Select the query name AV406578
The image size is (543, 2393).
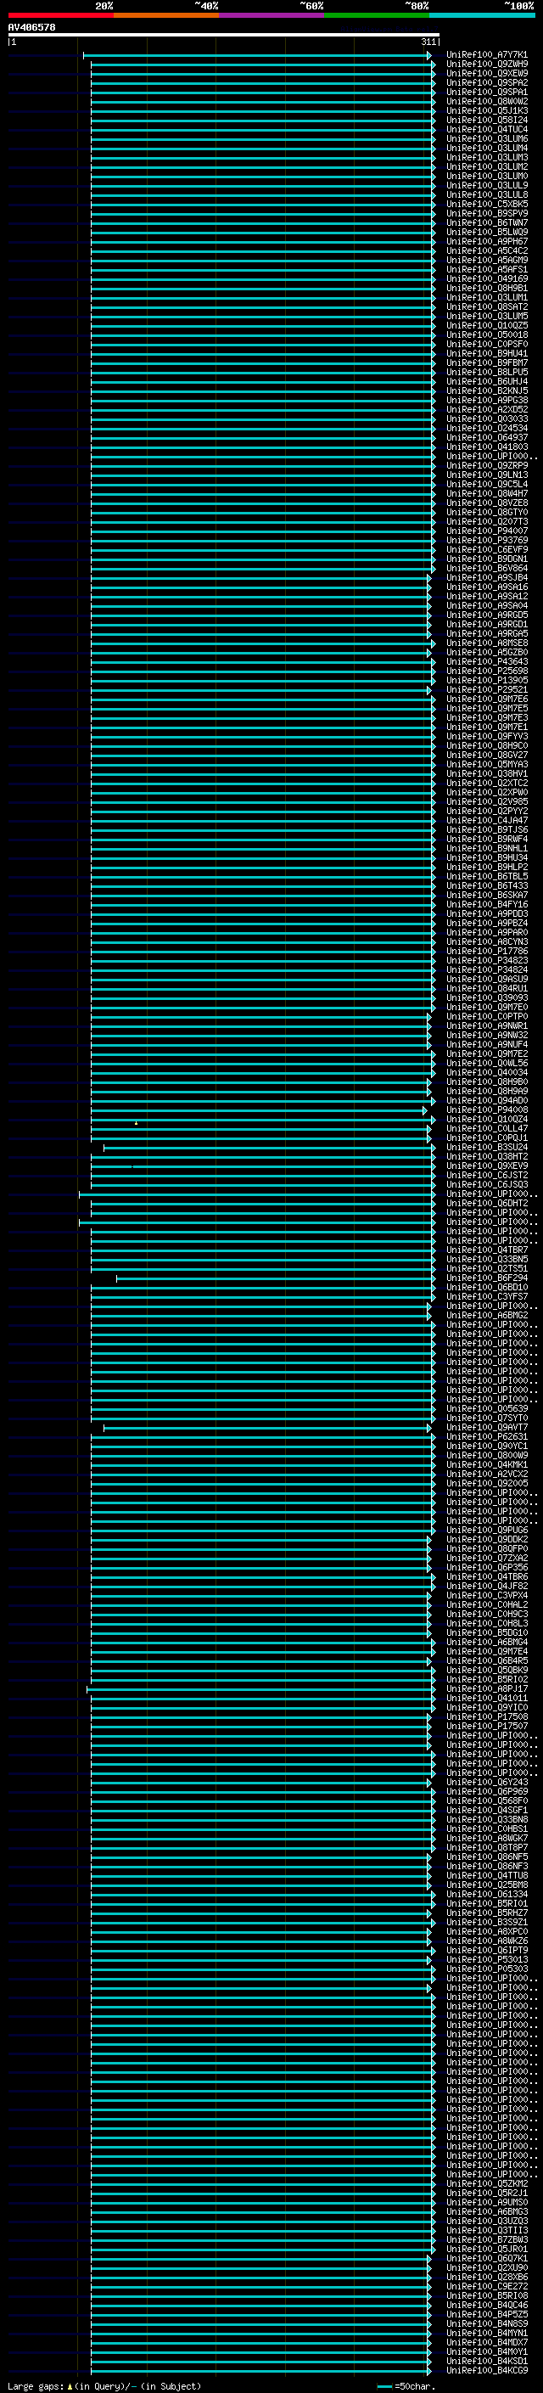(31, 27)
